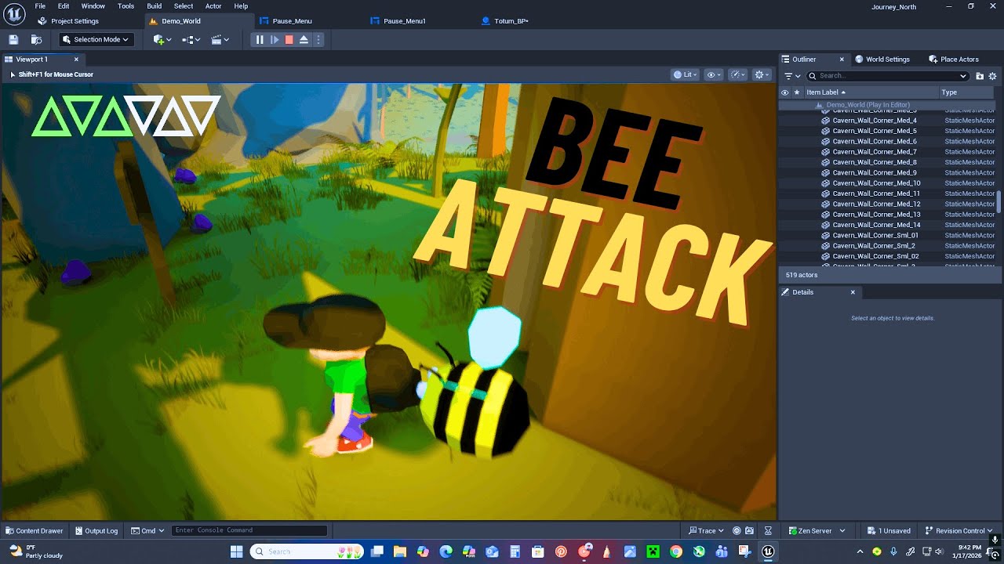Open the Content Drawer

click(34, 530)
